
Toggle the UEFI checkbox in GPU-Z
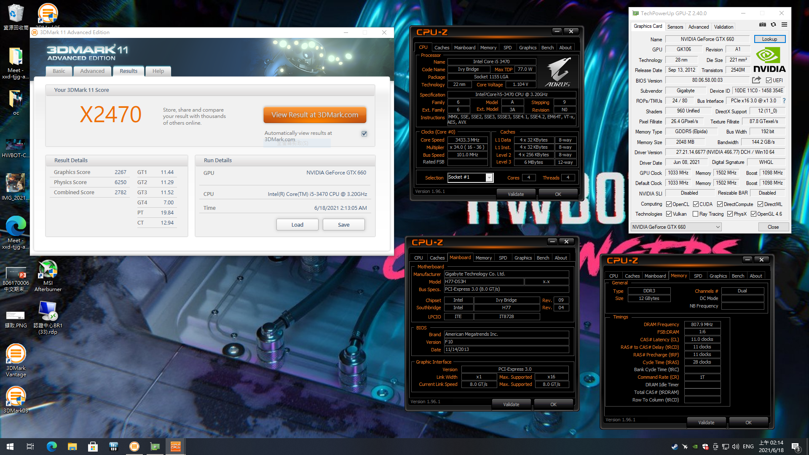[769, 80]
